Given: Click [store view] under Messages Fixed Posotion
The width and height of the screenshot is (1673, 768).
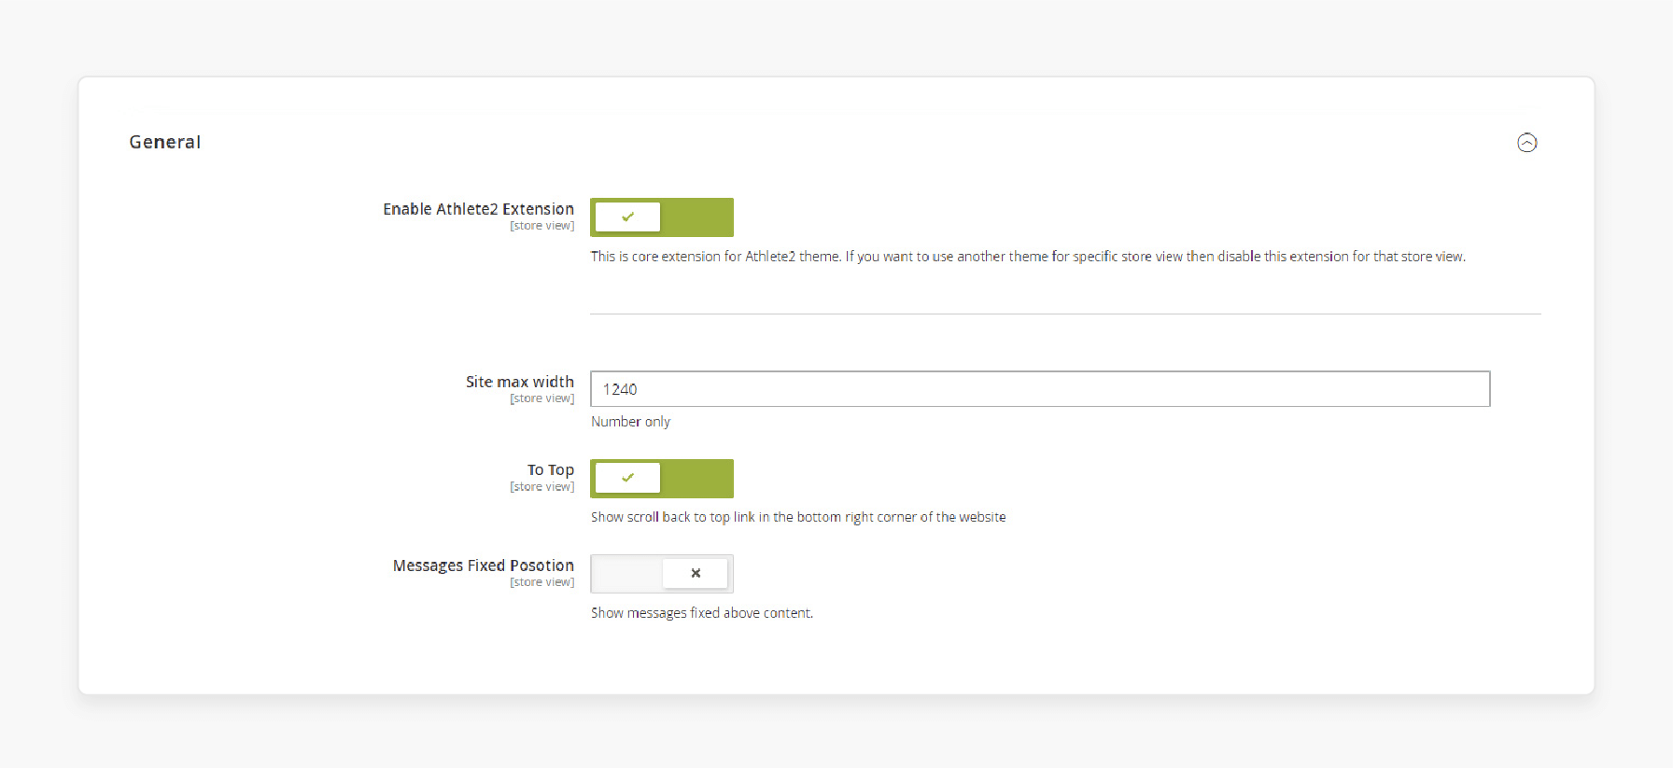Looking at the screenshot, I should tap(542, 582).
